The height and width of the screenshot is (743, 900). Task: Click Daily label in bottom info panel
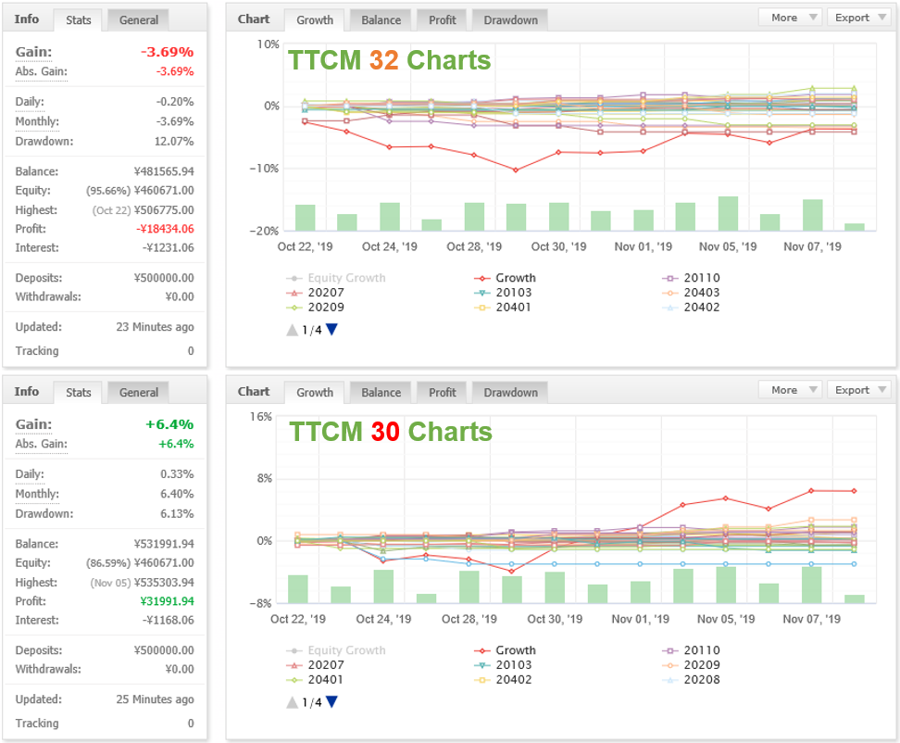[30, 474]
